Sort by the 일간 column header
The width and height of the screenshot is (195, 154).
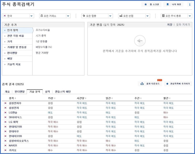109,98
